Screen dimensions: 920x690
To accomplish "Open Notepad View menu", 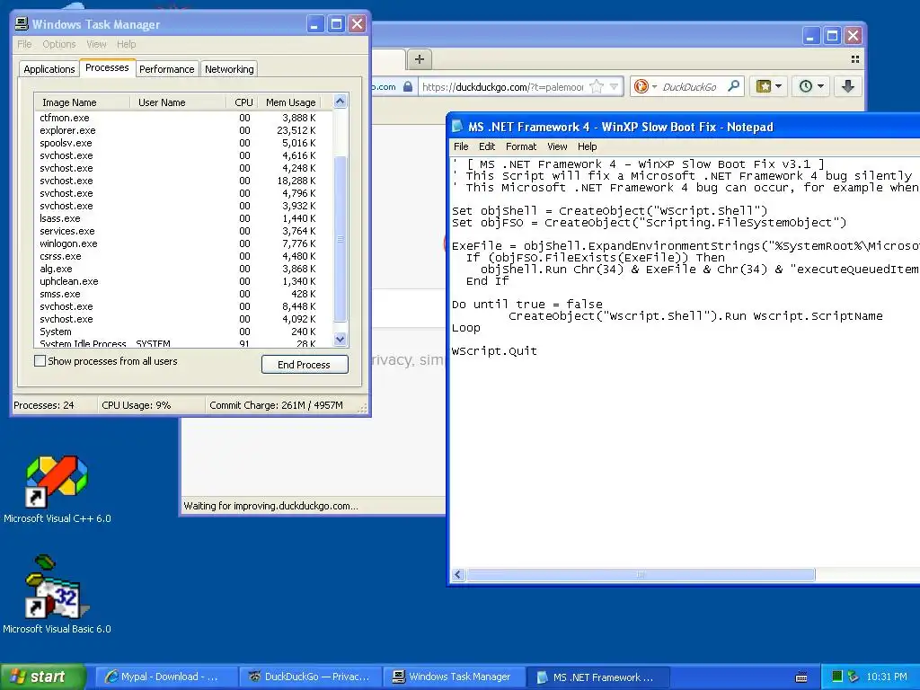I will click(x=557, y=146).
